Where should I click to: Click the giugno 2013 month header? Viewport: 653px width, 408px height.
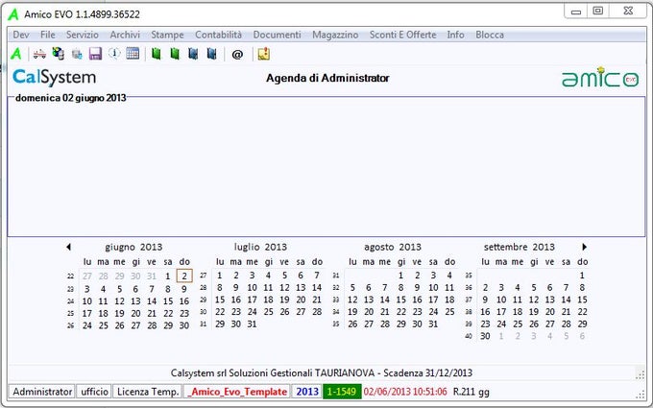click(133, 247)
